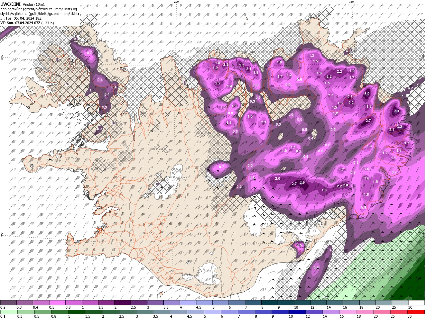Click the 3.1 snowfall value on the map
Viewport: 425px width, 319px height.
pos(396,112)
